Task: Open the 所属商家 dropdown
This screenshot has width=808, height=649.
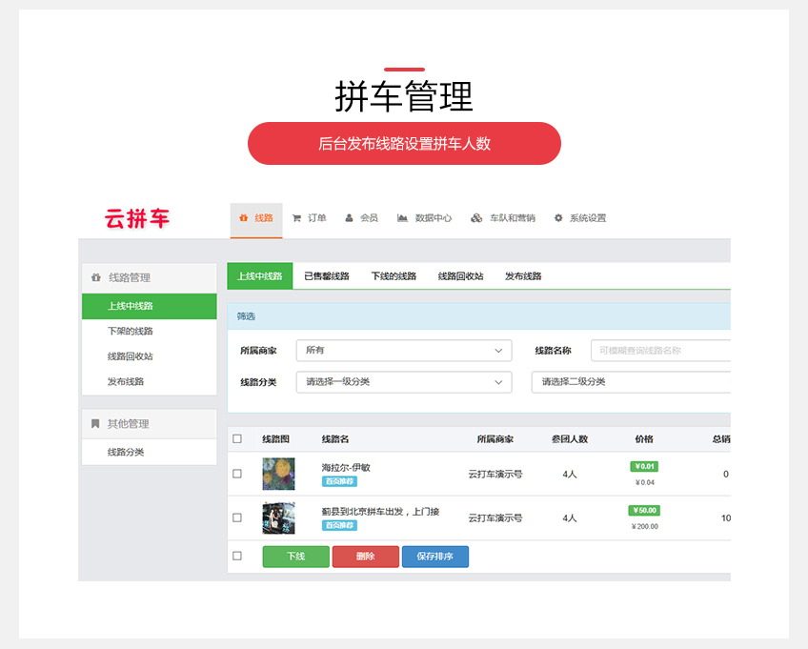Action: (x=403, y=351)
